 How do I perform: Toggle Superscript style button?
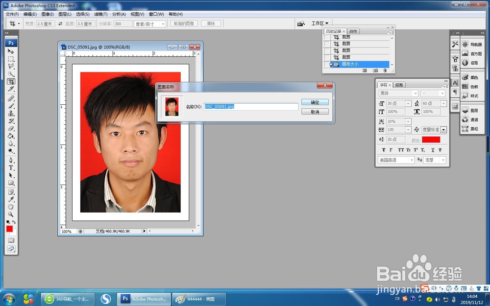coord(416,150)
